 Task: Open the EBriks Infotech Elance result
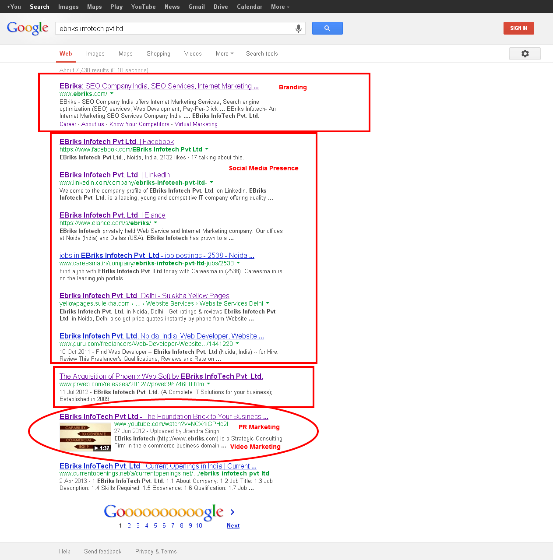pos(113,215)
